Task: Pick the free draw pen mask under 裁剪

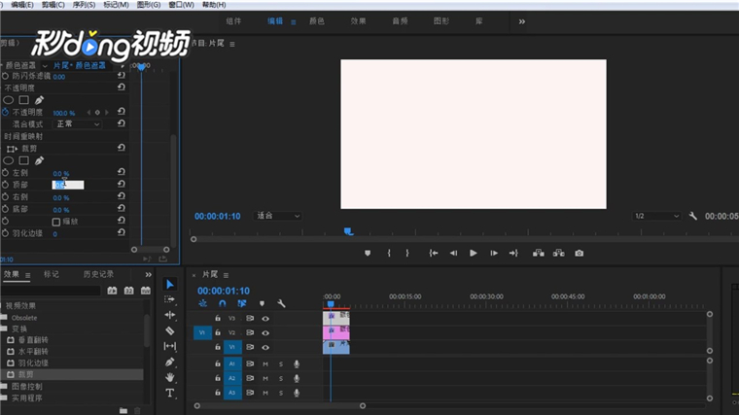Action: [x=39, y=160]
